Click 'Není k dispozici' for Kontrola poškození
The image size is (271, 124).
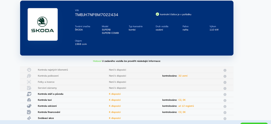(118, 76)
